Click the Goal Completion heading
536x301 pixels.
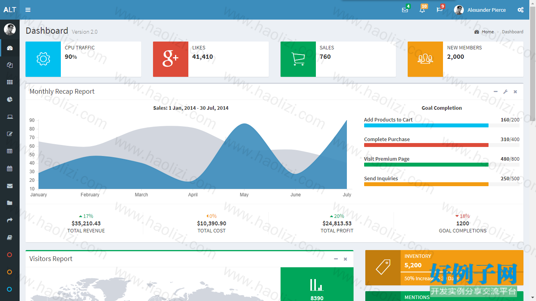coord(442,108)
